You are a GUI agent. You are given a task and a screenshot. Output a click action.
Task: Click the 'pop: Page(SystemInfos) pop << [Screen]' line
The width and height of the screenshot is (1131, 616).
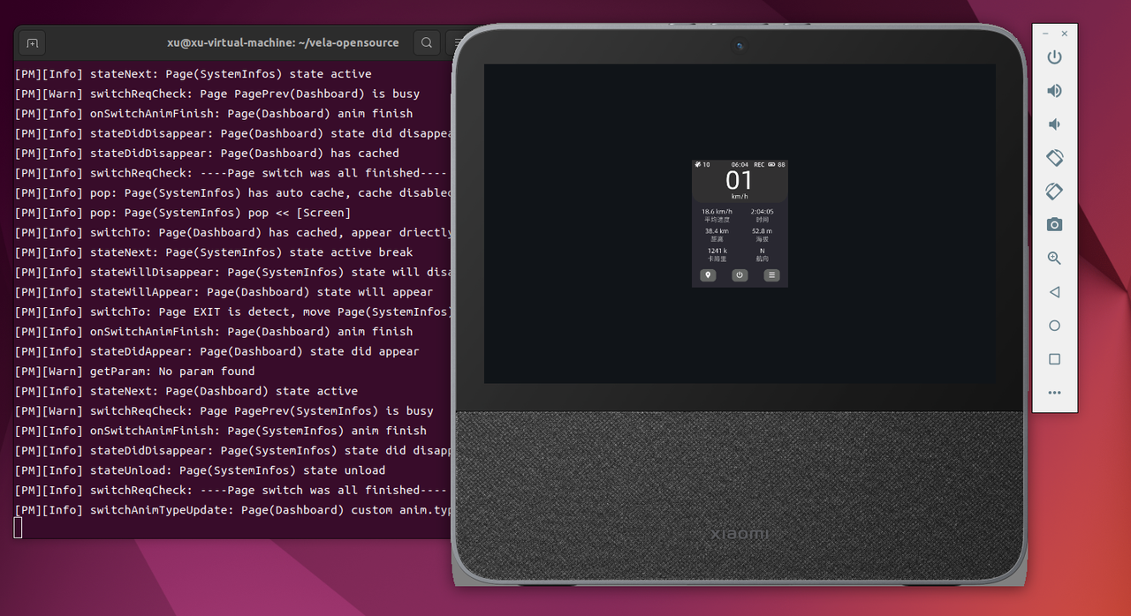click(183, 213)
